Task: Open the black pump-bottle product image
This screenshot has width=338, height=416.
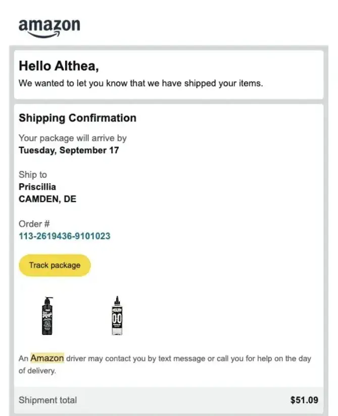Action: (46, 316)
